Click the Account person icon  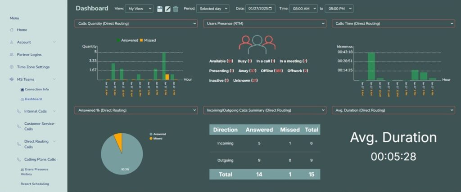point(11,42)
